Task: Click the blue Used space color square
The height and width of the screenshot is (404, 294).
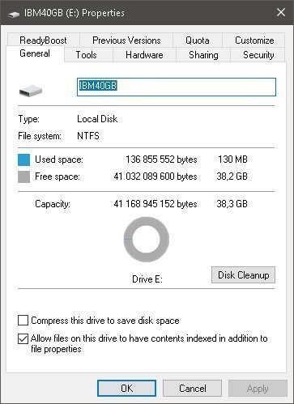Action: 23,159
